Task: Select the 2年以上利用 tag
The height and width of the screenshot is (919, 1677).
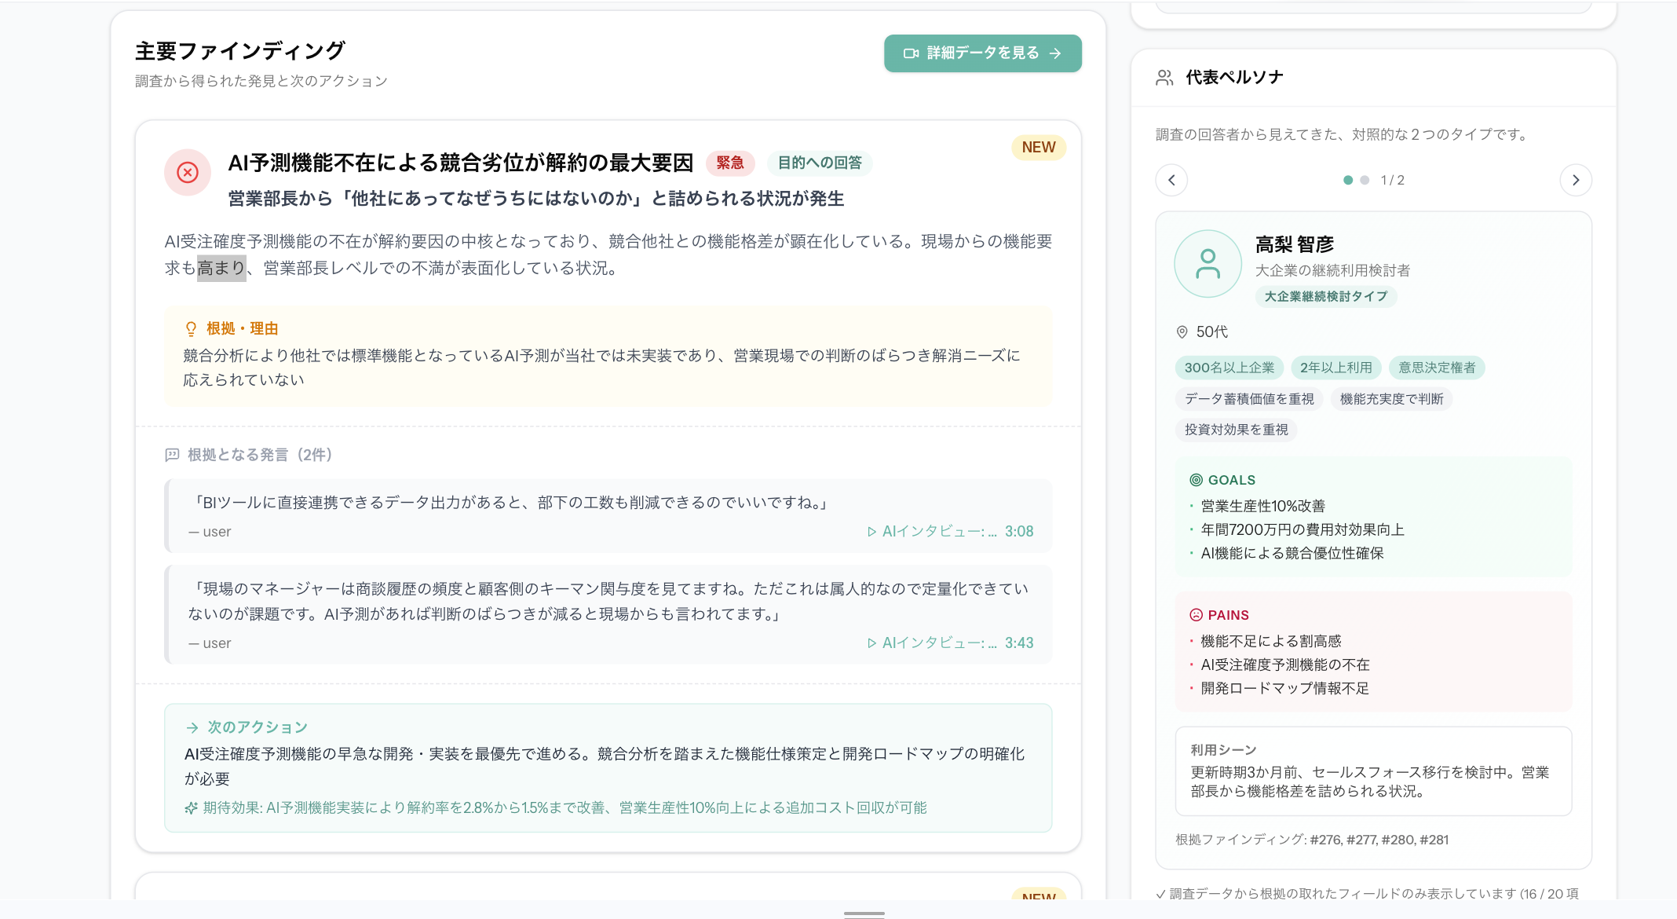Action: (1336, 368)
